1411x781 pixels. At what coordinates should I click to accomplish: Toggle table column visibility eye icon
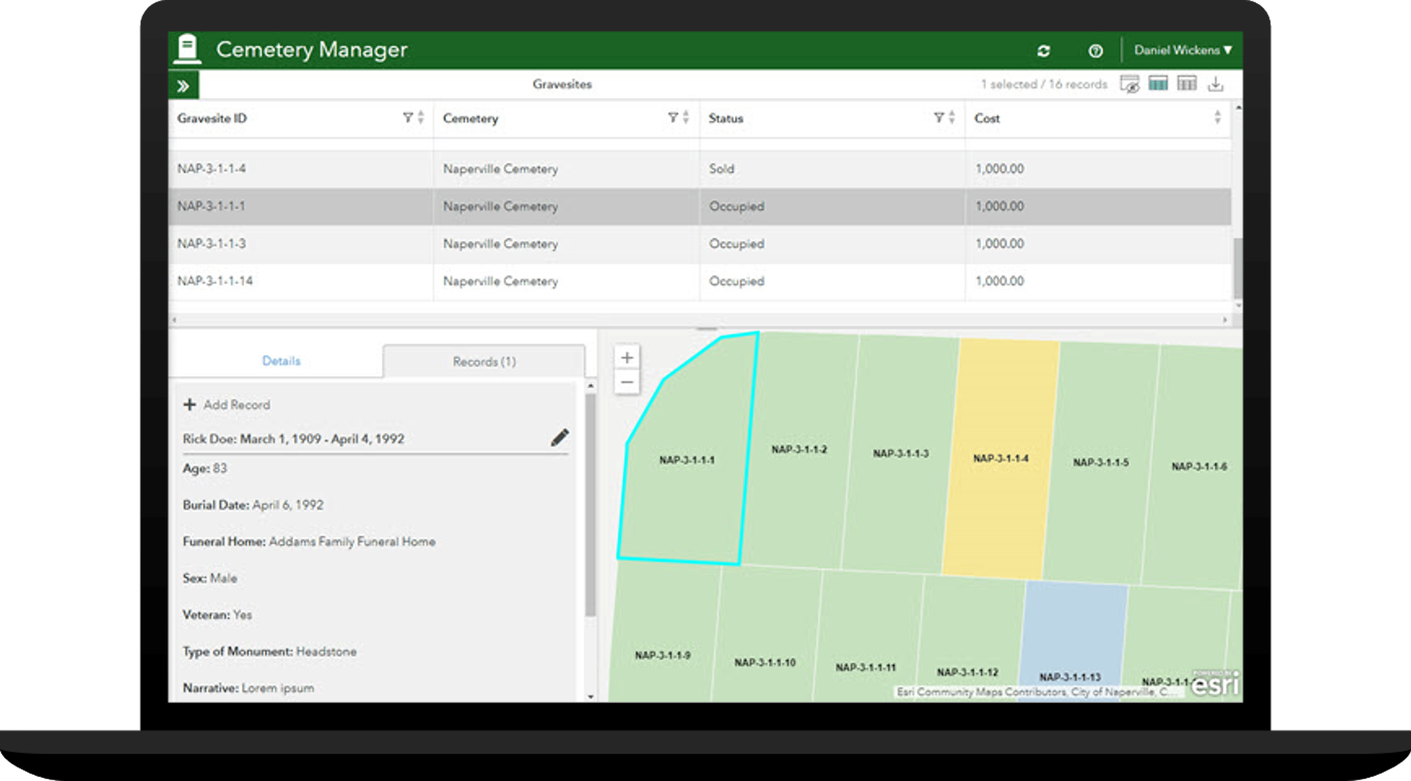coord(1129,84)
